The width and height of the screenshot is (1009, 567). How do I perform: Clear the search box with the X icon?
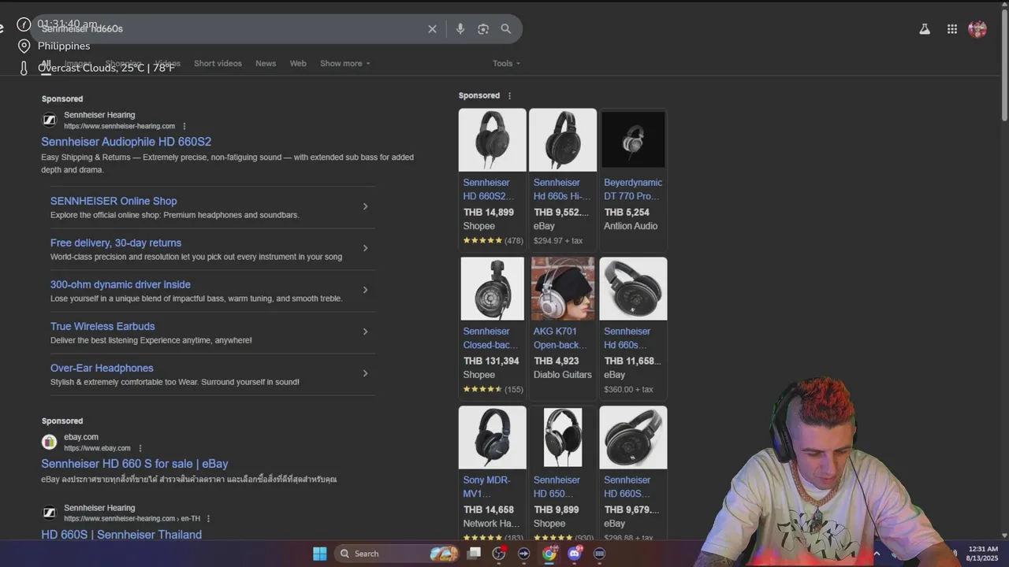click(432, 29)
